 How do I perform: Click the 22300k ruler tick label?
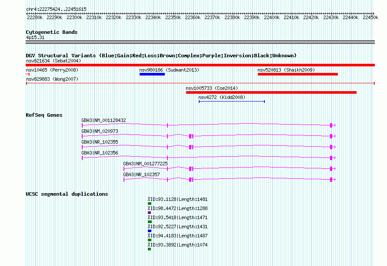point(74,17)
